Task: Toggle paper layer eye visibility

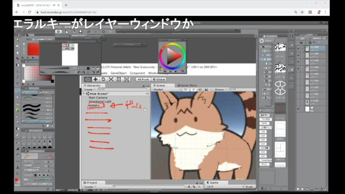Action: point(298,109)
